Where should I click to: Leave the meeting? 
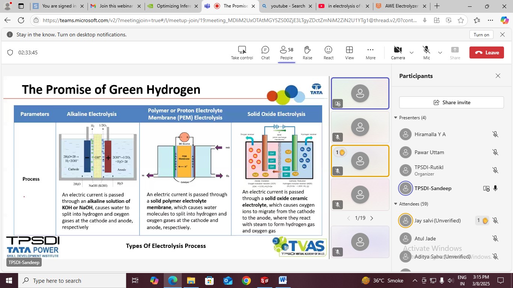pyautogui.click(x=486, y=52)
